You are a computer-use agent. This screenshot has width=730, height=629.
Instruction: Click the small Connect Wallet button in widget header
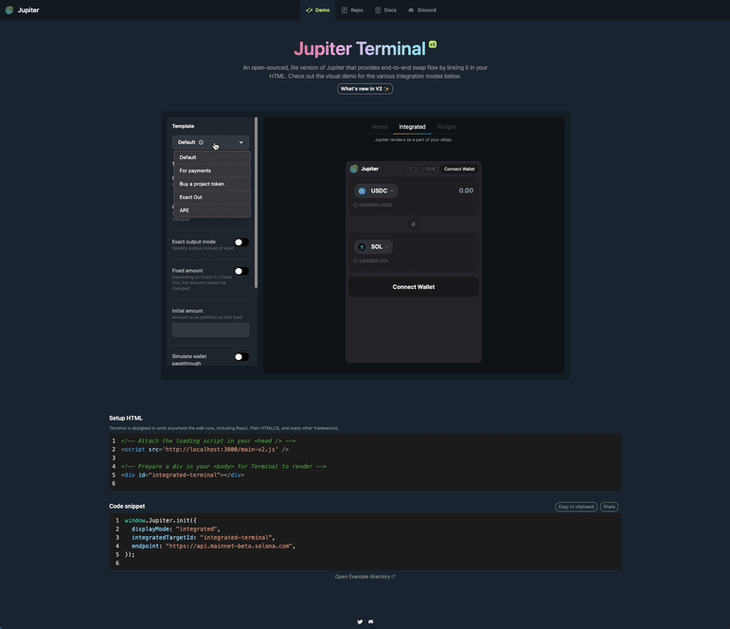coord(459,170)
